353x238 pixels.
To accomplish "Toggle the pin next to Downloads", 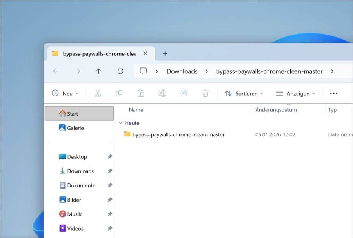I will coord(110,171).
